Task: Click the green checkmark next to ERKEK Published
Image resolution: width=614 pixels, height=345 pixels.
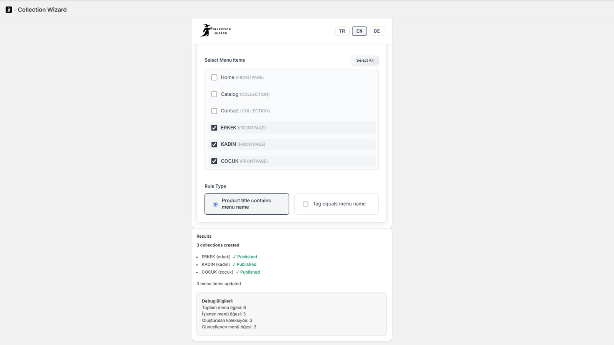Action: (234, 257)
